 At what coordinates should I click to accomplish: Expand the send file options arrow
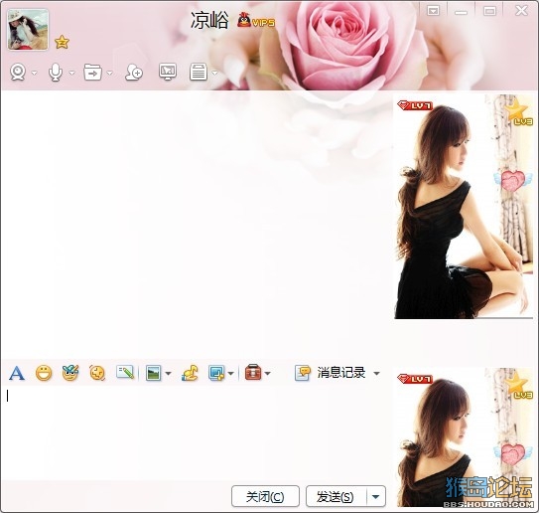point(109,73)
